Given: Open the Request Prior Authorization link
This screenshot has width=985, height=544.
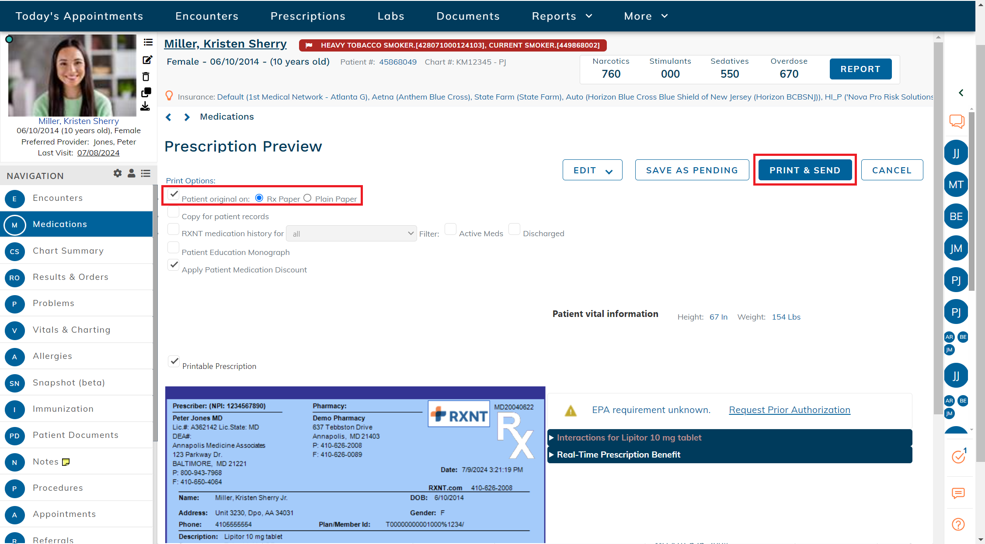Looking at the screenshot, I should (789, 410).
